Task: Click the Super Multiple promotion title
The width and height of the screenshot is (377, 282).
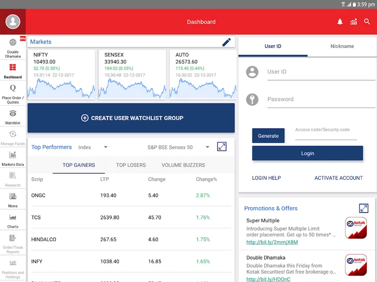Action: tap(263, 221)
